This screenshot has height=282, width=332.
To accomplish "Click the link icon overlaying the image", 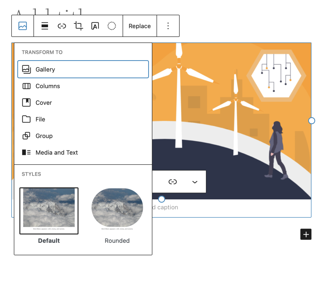I will click(173, 182).
